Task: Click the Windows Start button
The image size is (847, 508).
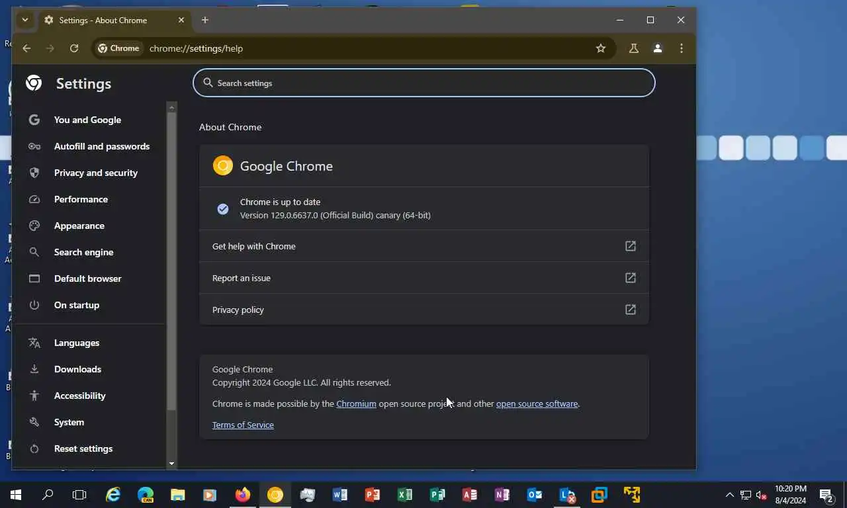Action: [x=16, y=495]
